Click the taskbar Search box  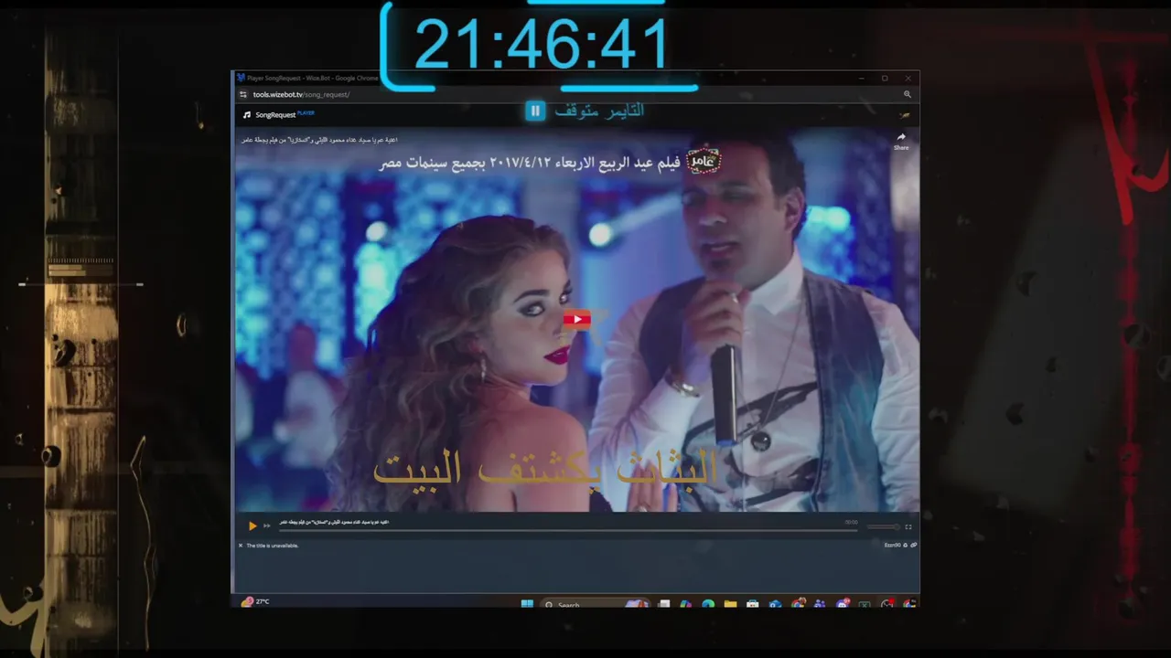click(595, 604)
